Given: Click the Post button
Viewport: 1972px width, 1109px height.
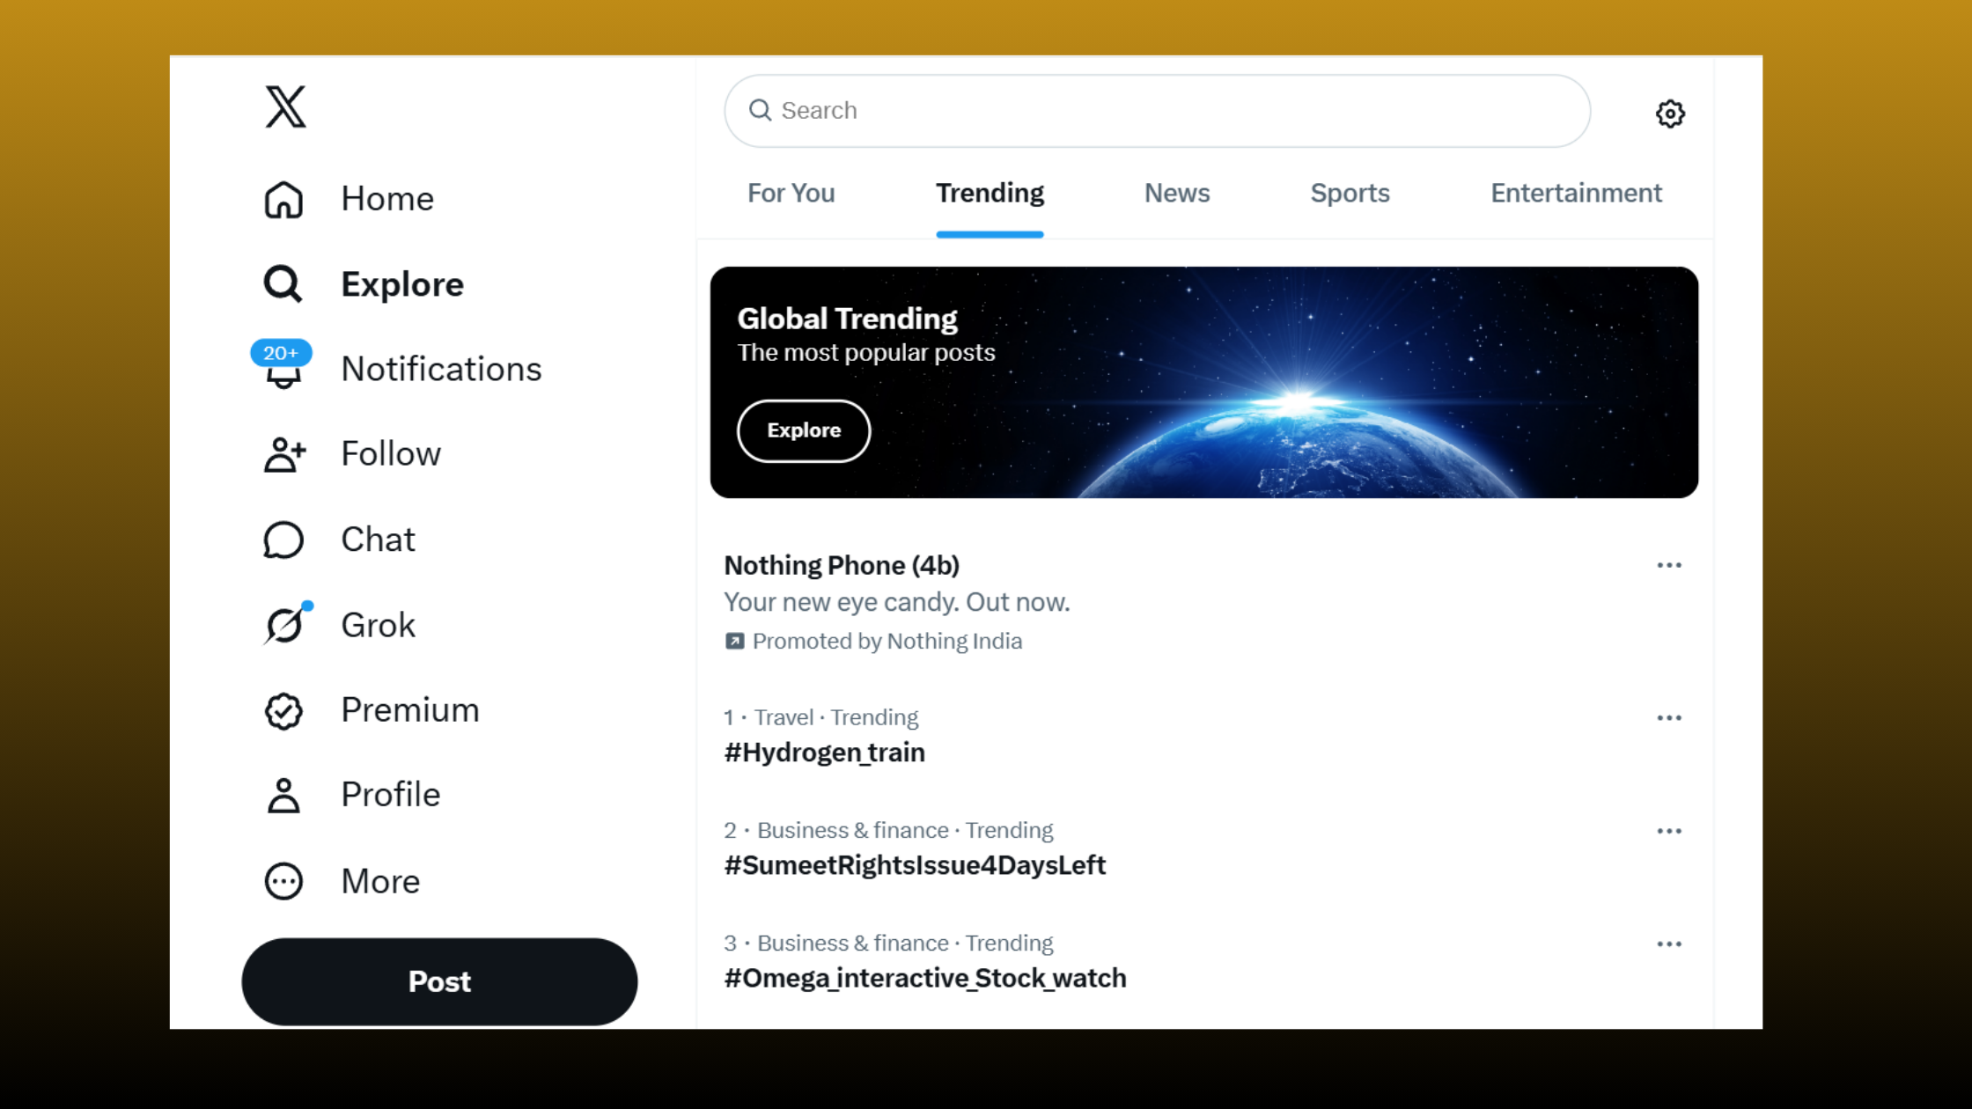Looking at the screenshot, I should pos(439,981).
